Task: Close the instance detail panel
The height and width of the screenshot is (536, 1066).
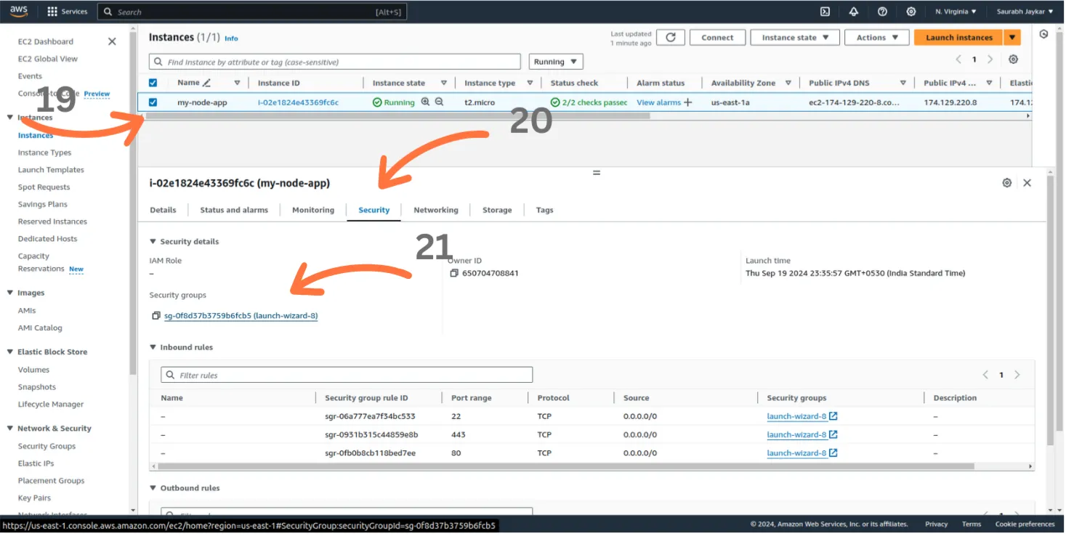Action: point(1027,183)
